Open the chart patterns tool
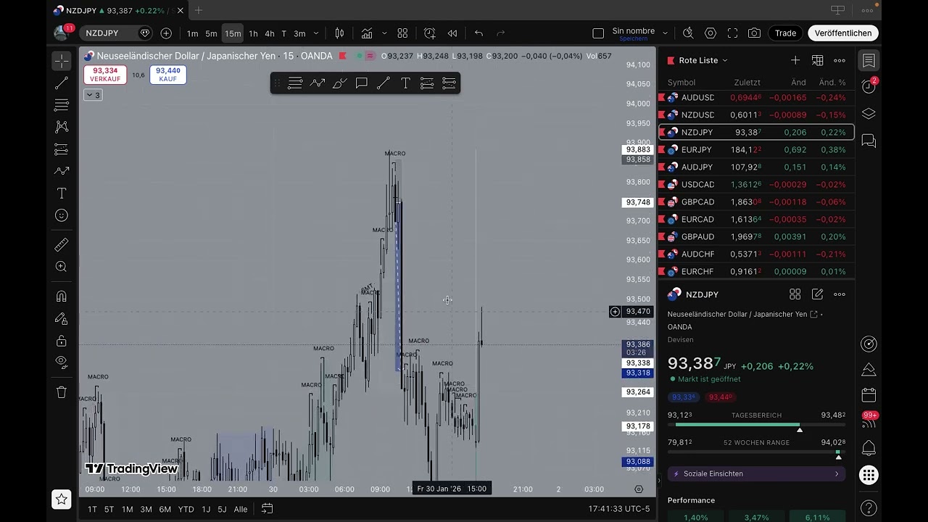 coord(62,127)
